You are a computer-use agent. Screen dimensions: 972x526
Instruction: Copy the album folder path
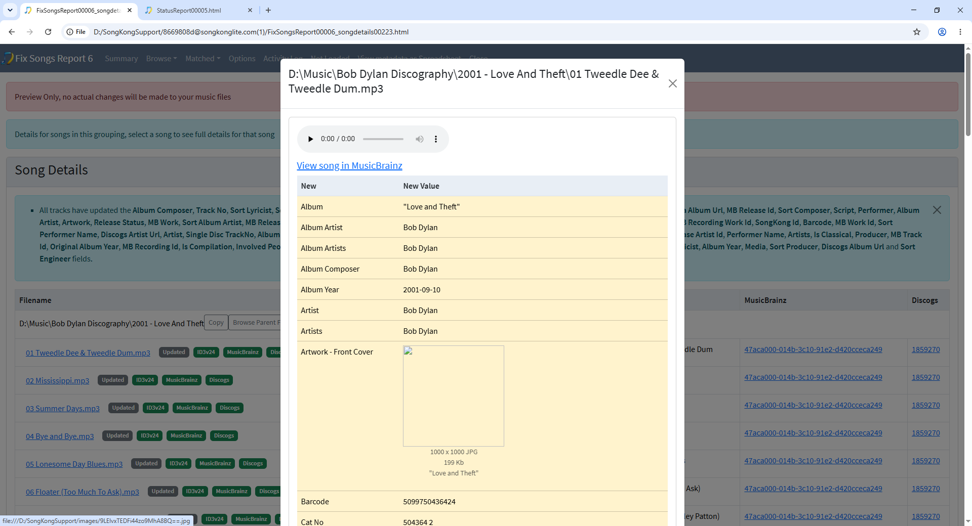click(216, 323)
